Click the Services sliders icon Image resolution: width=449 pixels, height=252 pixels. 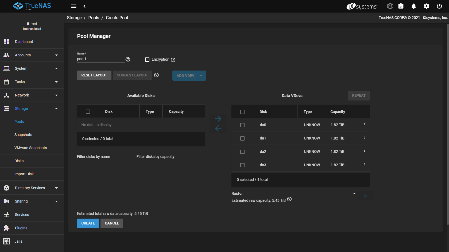point(6,215)
